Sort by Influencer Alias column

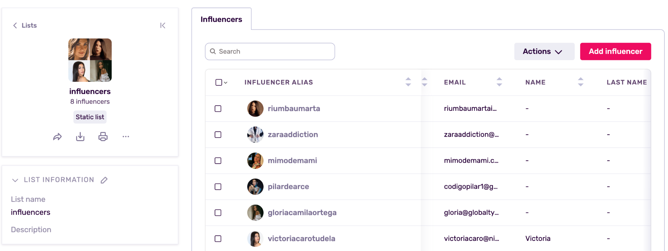(408, 82)
